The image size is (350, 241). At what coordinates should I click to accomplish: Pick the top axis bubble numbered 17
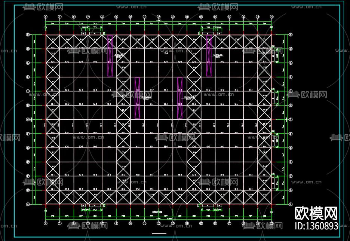pyautogui.click(x=229, y=17)
